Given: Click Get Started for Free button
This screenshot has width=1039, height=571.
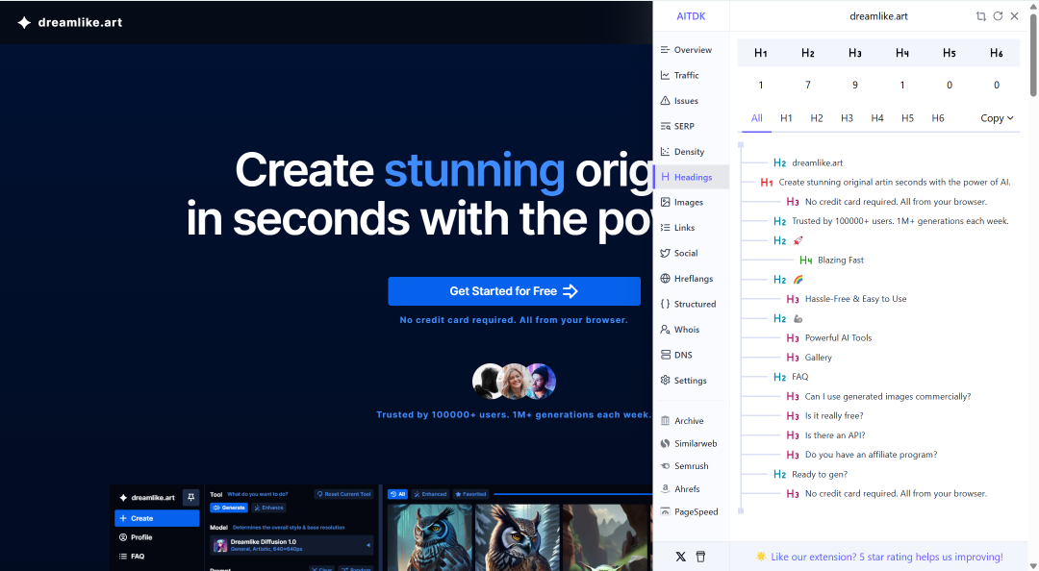Looking at the screenshot, I should [514, 291].
